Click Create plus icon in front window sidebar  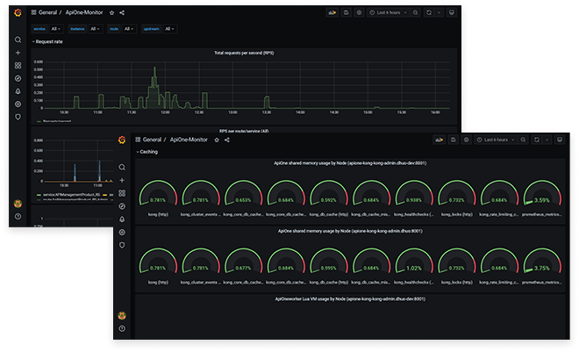tap(122, 180)
